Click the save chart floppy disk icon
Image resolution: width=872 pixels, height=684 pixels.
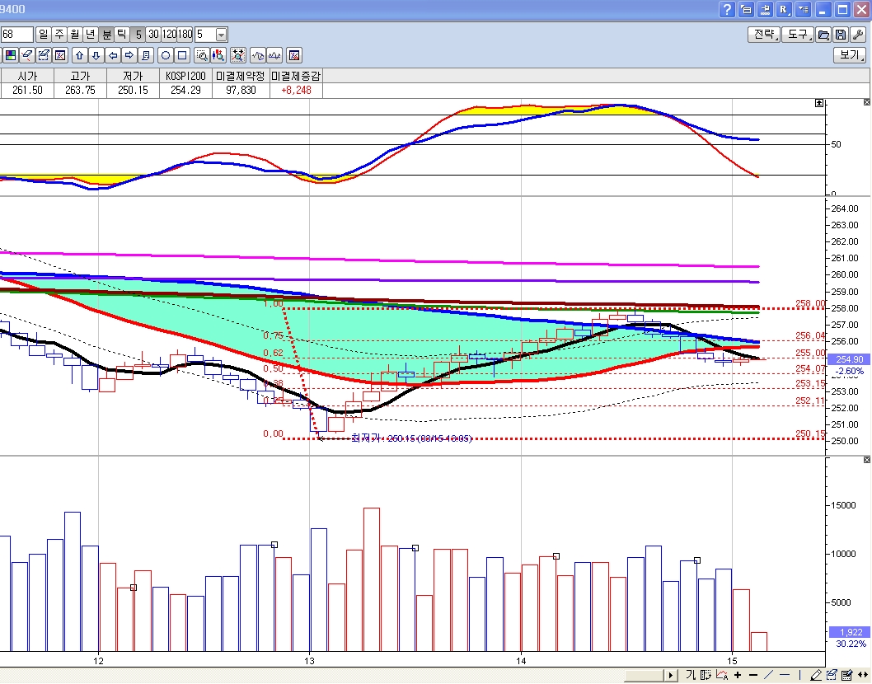840,35
